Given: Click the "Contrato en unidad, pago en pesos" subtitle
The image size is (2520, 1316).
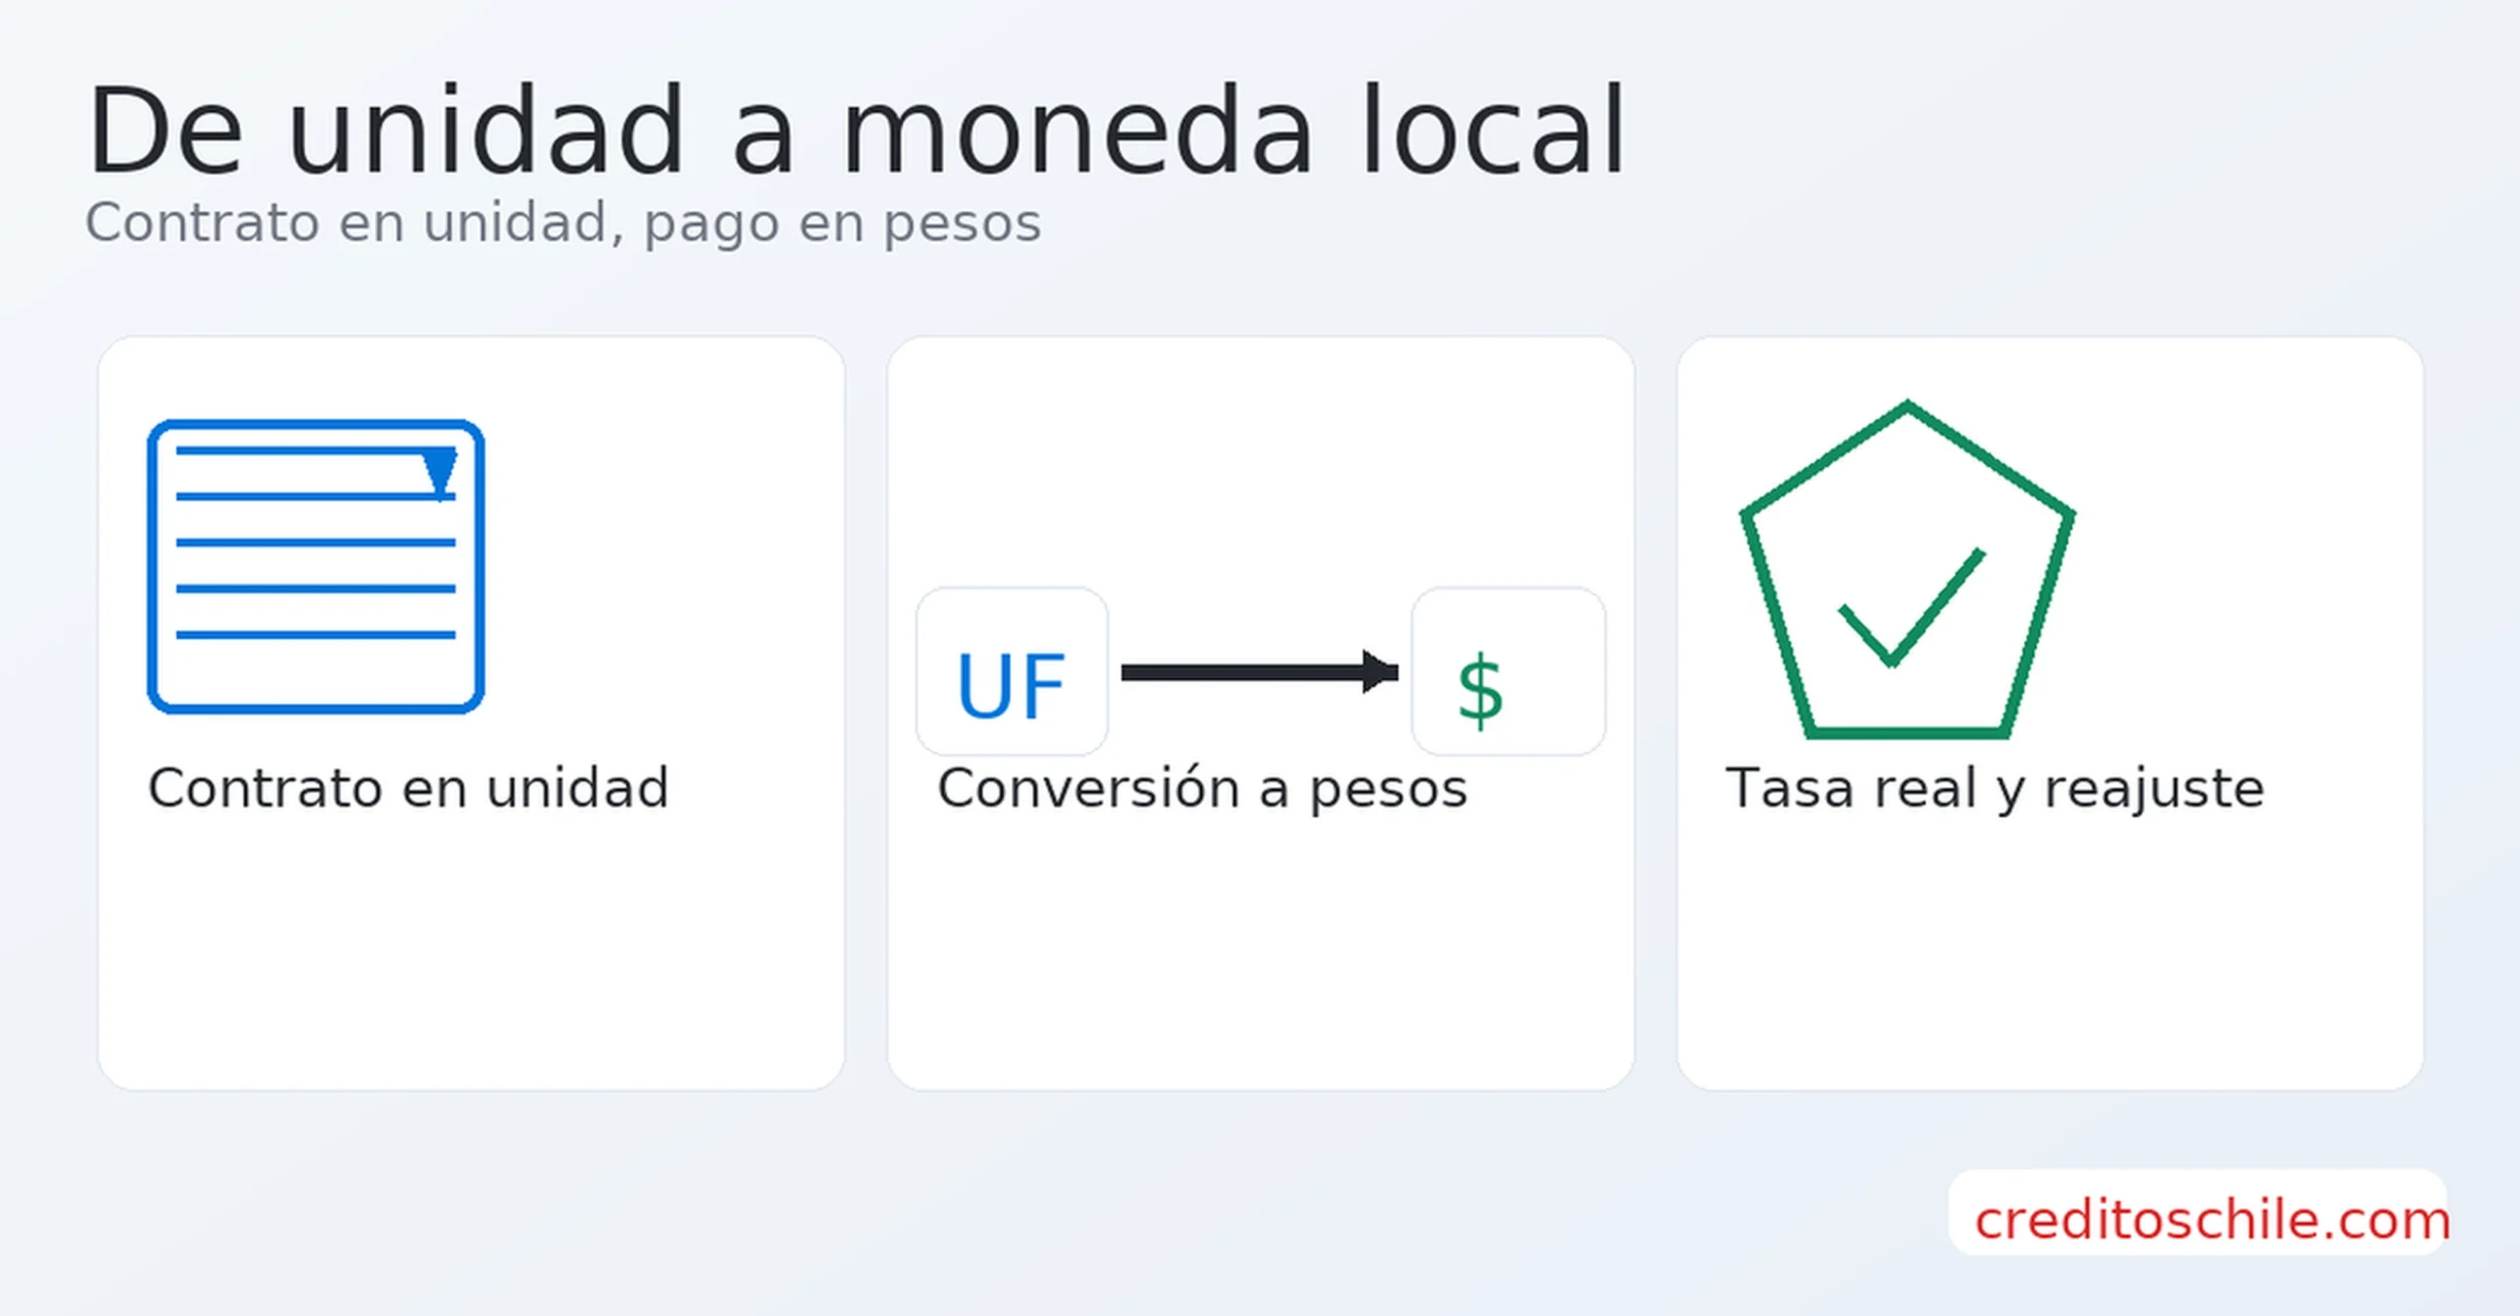Looking at the screenshot, I should (563, 223).
